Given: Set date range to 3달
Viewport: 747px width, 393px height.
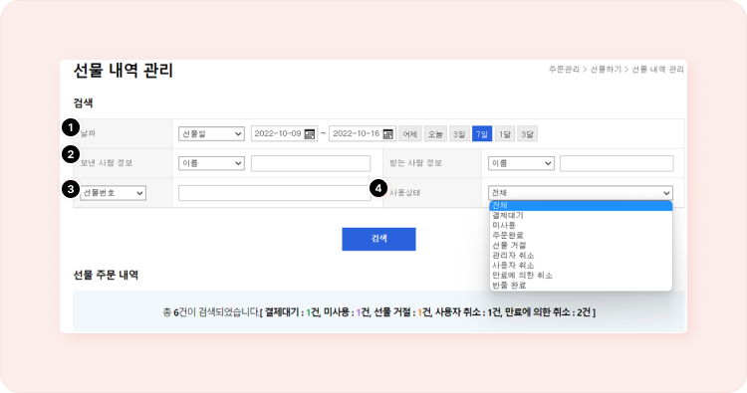Looking at the screenshot, I should pos(527,134).
